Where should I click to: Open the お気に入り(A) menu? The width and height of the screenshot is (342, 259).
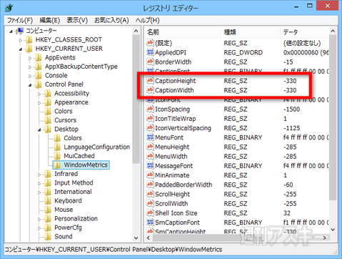point(111,20)
